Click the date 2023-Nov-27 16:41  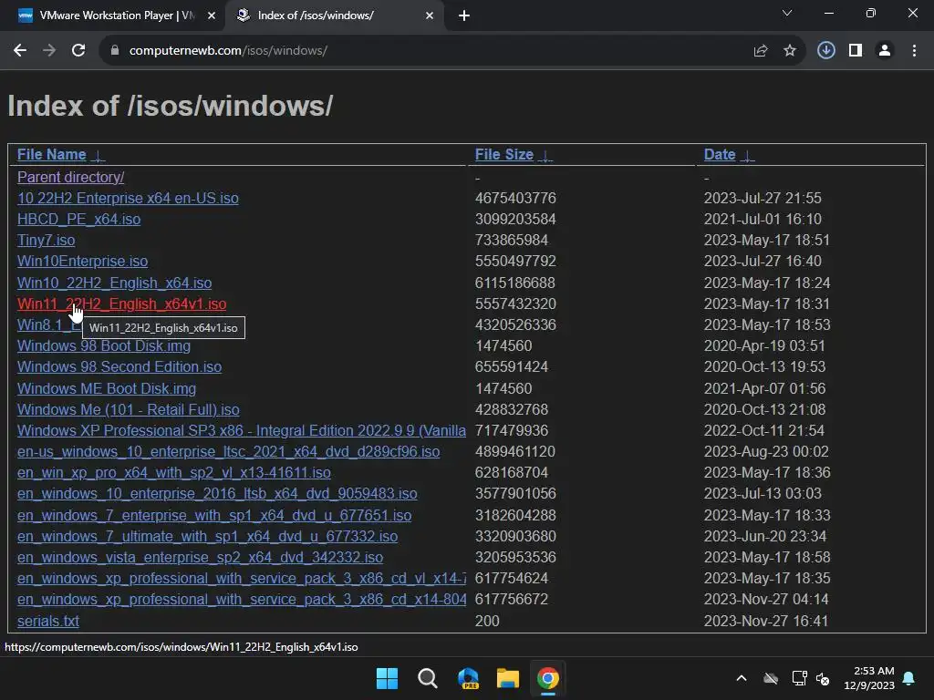[x=766, y=622]
